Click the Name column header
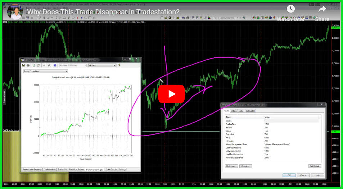 tap(244, 117)
